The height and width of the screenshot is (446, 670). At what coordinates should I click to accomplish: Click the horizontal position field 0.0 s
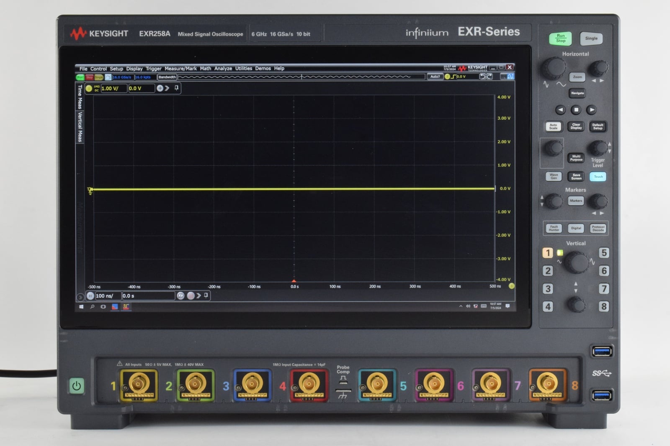pos(148,296)
